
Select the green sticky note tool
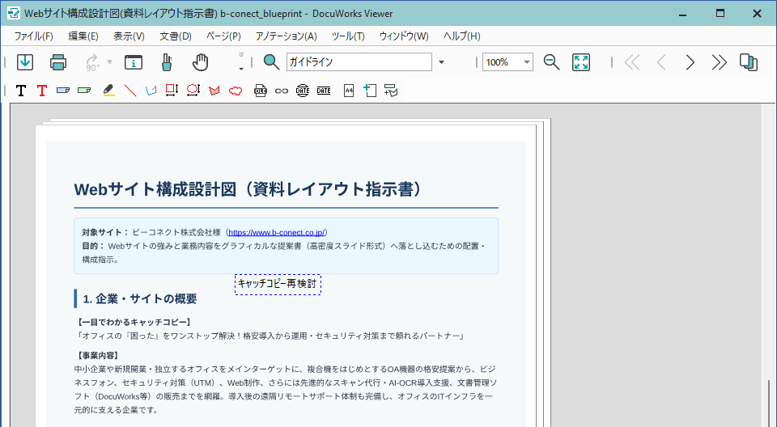84,90
